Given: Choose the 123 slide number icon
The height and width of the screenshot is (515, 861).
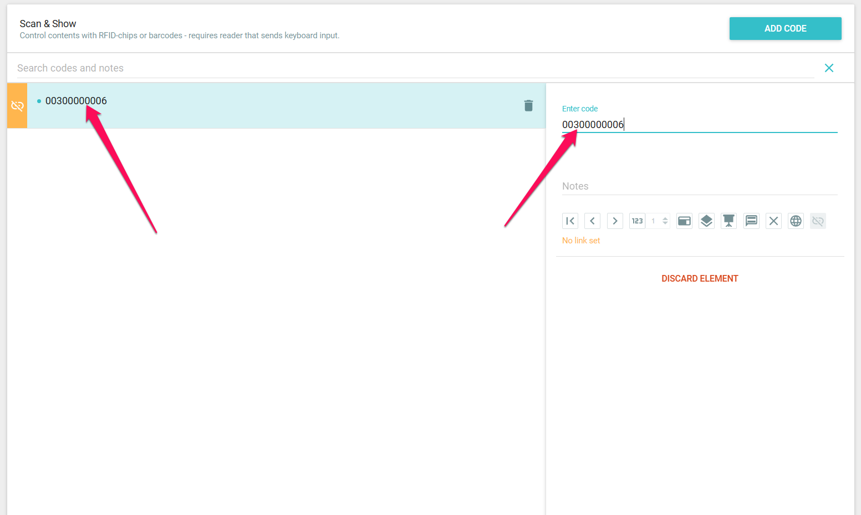Looking at the screenshot, I should [x=637, y=221].
